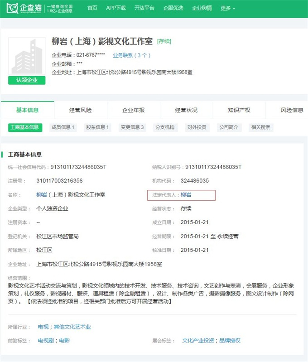Click the 登记机关 value 松江区市场监管局
This screenshot has height=362, width=308.
coord(58,237)
